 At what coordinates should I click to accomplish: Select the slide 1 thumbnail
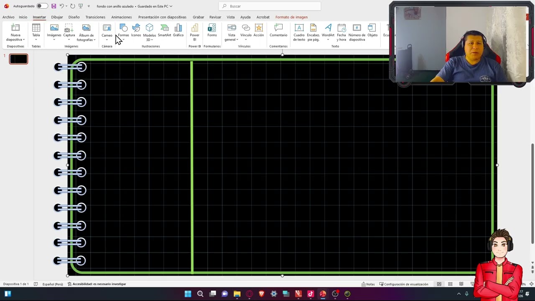point(18,59)
